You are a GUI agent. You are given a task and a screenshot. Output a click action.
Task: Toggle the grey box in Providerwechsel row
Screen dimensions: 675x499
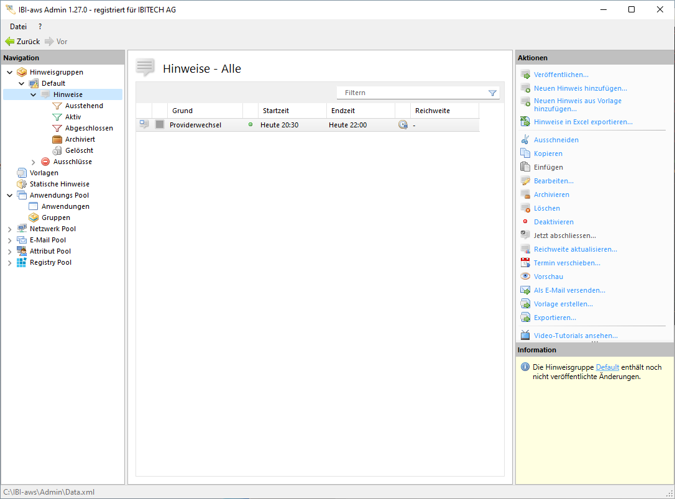160,125
